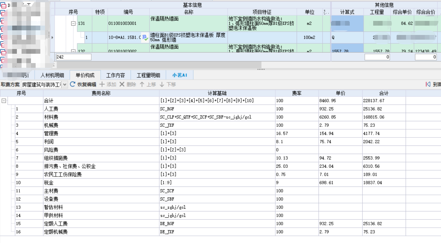The width and height of the screenshot is (441, 243).
Task: Select the 定额机械费 row
Action: (x=220, y=232)
